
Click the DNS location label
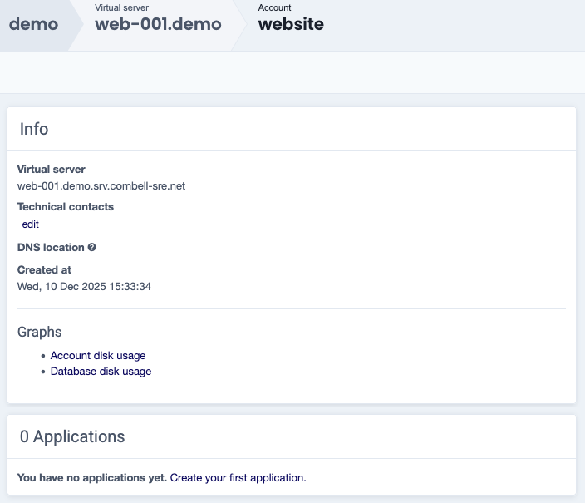pos(51,248)
